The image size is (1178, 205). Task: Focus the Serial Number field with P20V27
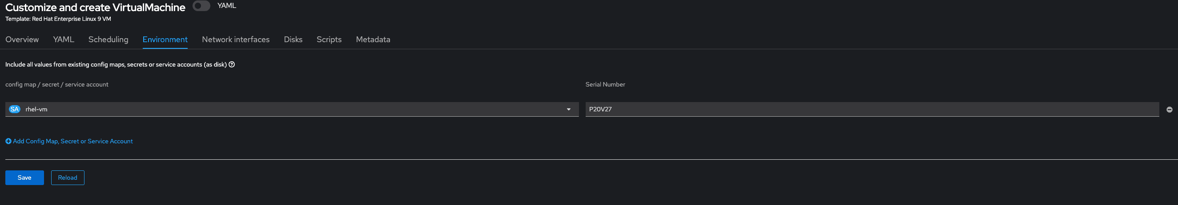click(x=872, y=109)
